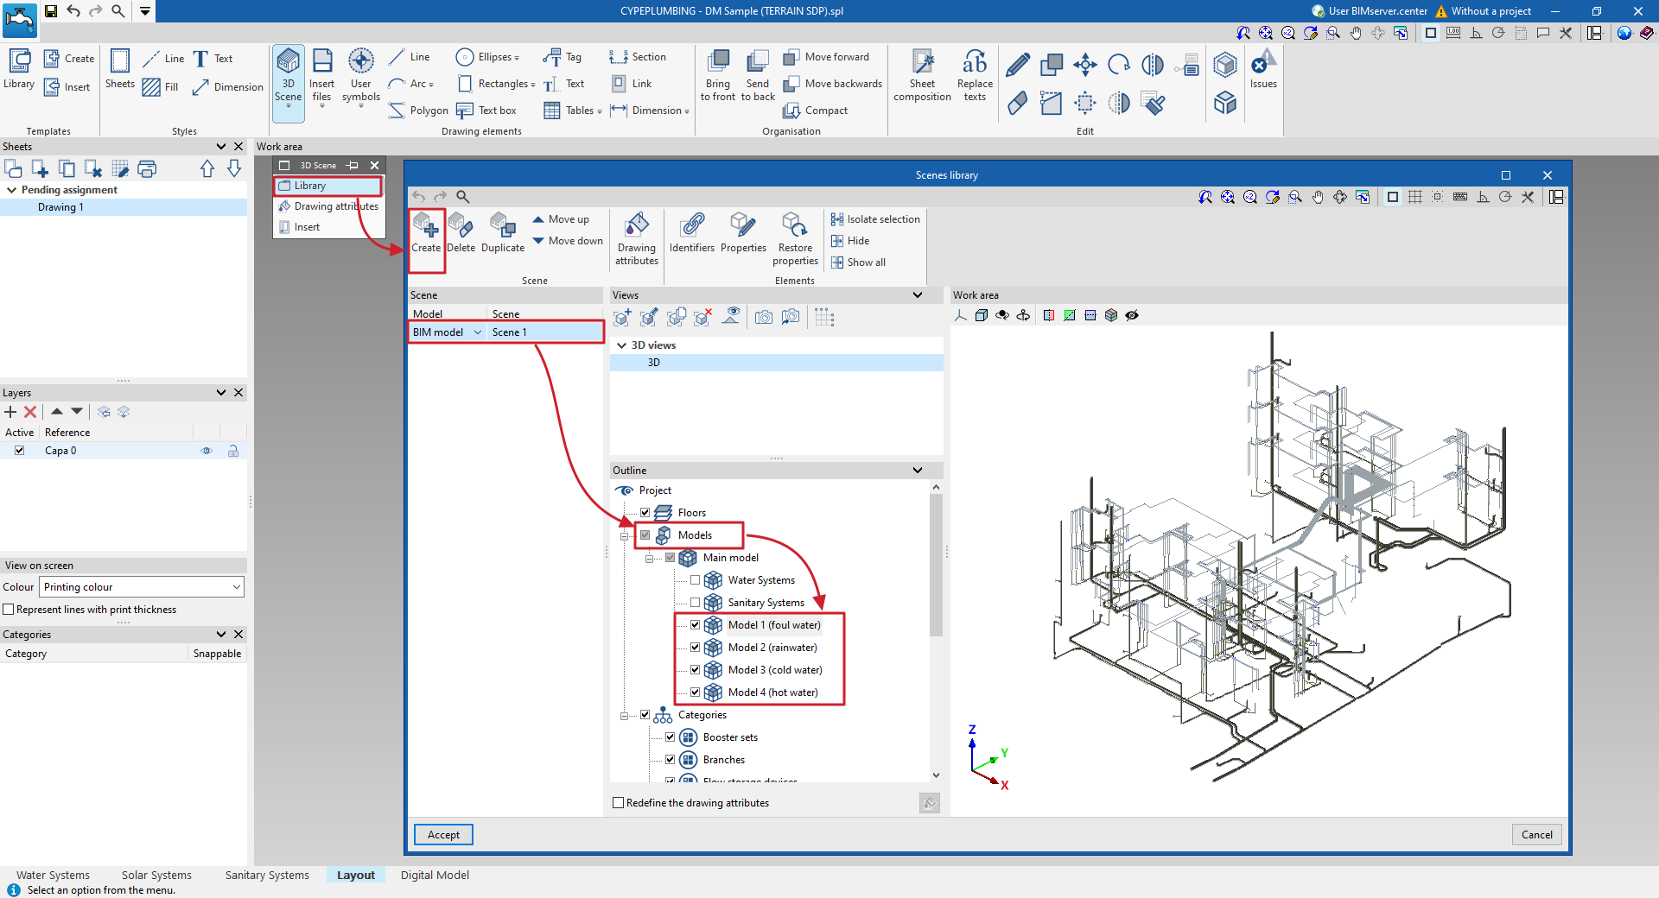Switch to the Sanitary Systems tab
This screenshot has height=898, width=1659.
(x=267, y=875)
